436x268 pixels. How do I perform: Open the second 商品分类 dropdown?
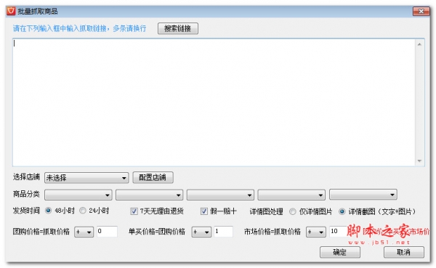click(x=149, y=195)
